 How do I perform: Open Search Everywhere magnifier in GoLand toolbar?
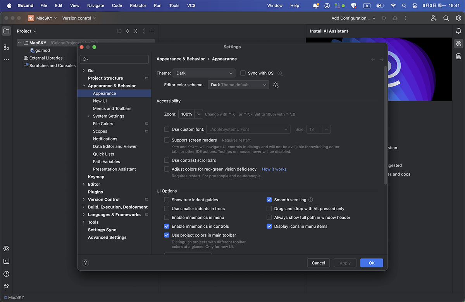tap(446, 18)
